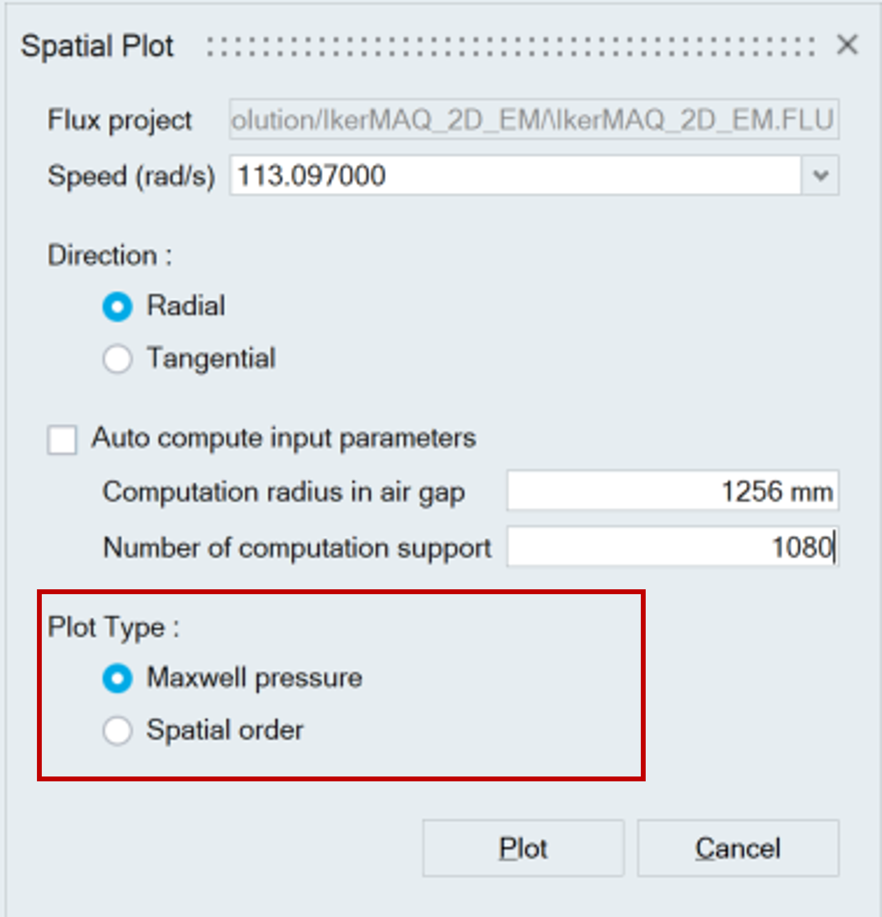Click the Computation radius in air gap label
The image size is (882, 917).
point(283,492)
